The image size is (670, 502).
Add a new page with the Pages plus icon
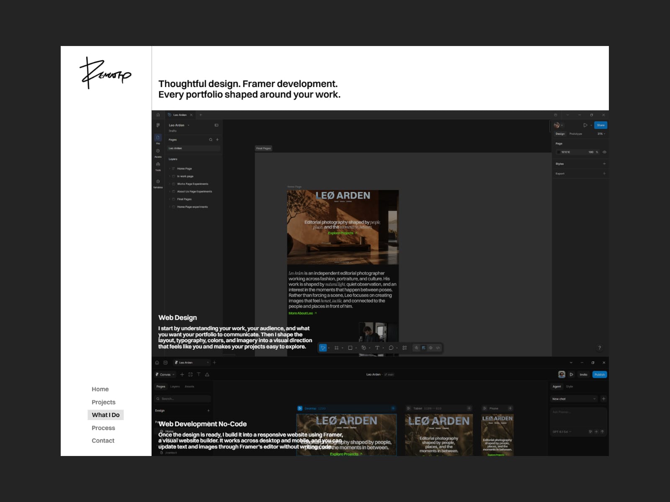(x=217, y=140)
